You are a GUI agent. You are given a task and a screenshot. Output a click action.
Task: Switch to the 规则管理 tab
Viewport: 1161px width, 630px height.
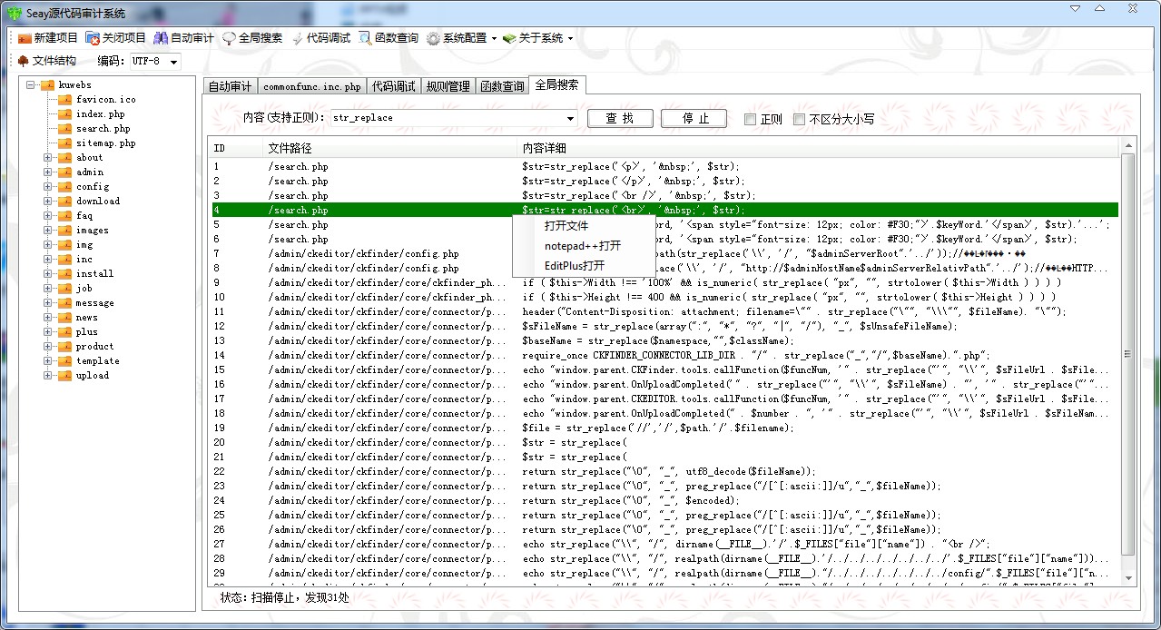[x=448, y=86]
